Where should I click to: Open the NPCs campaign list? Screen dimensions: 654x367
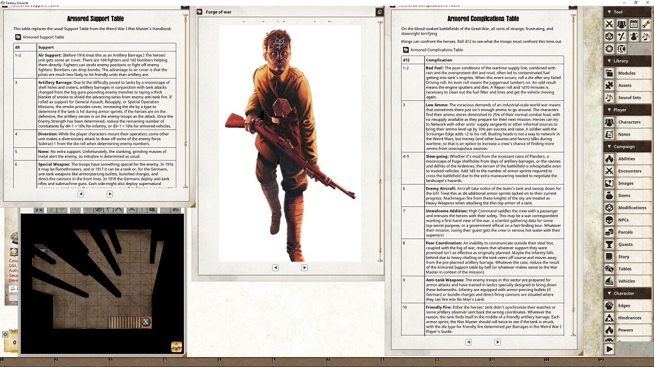tap(623, 220)
